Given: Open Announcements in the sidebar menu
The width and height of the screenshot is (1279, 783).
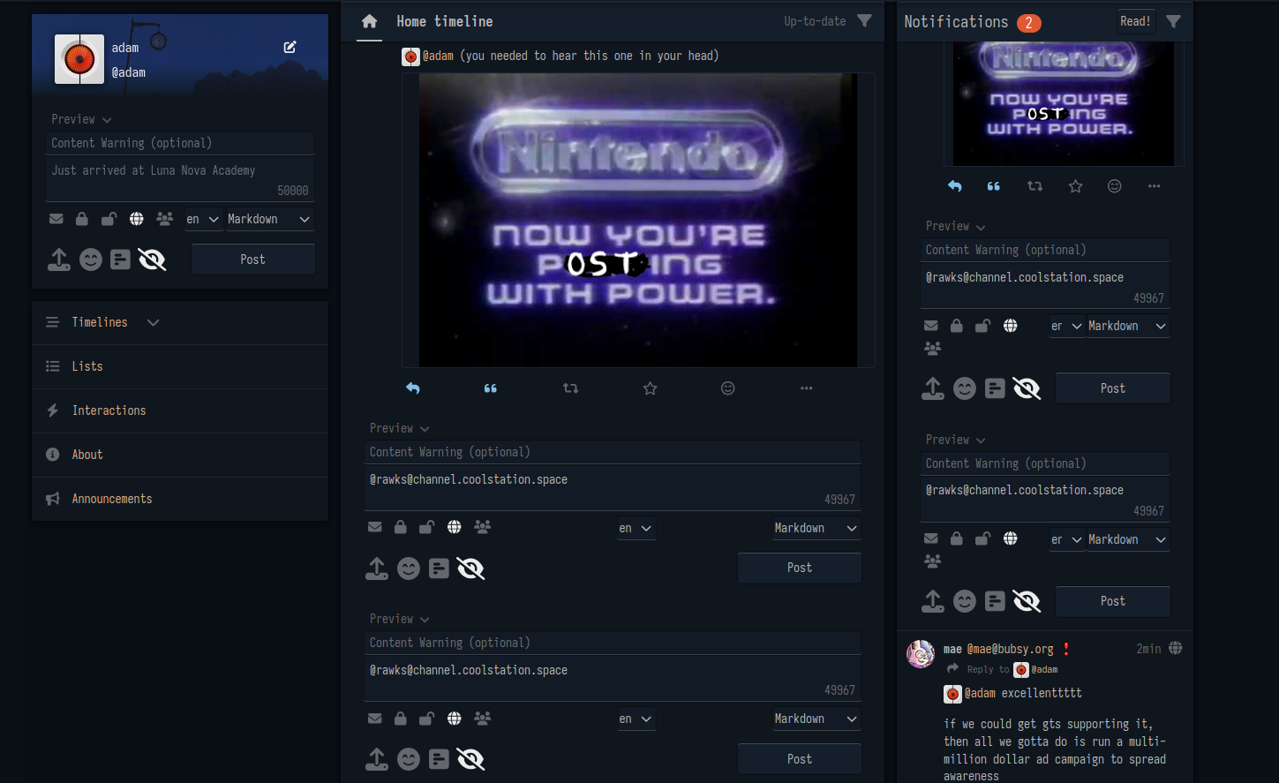Looking at the screenshot, I should click(x=180, y=499).
